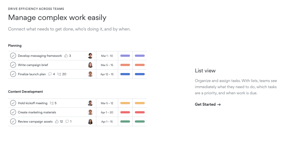This screenshot has width=304, height=141.
Task: Click first purple tag on Develop messaging framework
Action: pos(125,56)
